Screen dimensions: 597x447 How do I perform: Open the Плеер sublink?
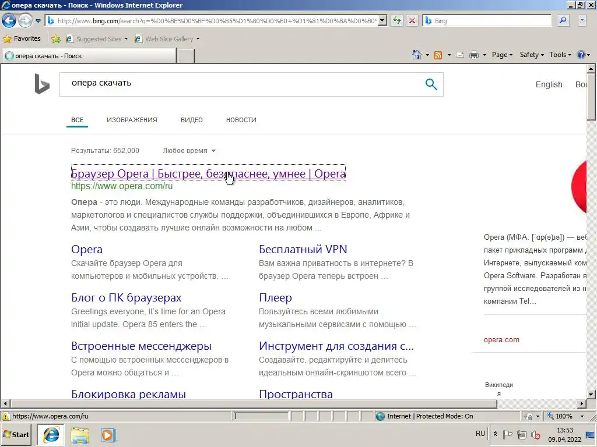click(x=275, y=297)
